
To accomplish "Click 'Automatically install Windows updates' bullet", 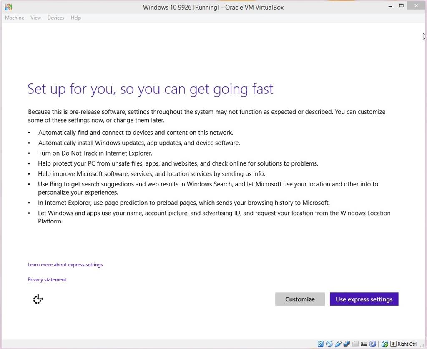I will pos(139,143).
